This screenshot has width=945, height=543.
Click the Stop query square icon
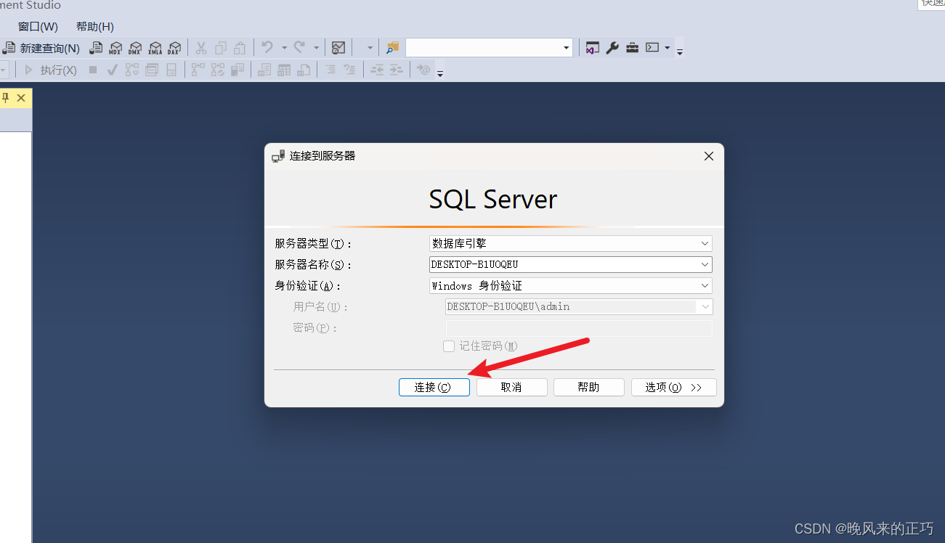(x=93, y=70)
